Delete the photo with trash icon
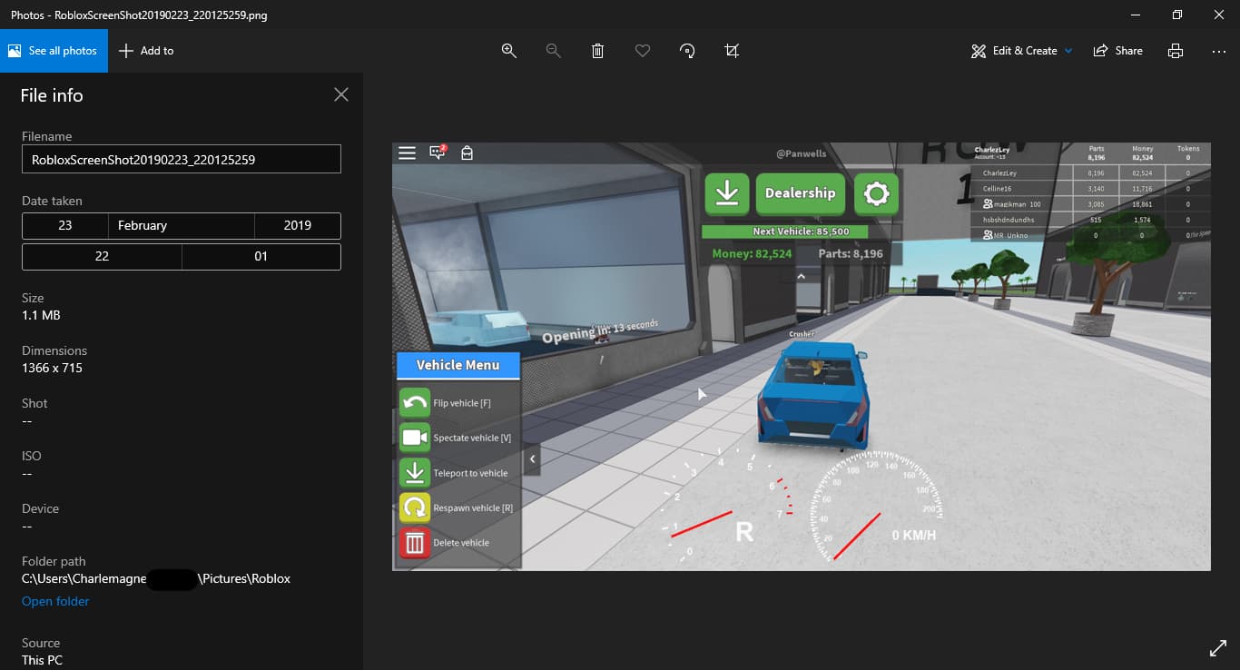This screenshot has width=1240, height=670. [597, 51]
